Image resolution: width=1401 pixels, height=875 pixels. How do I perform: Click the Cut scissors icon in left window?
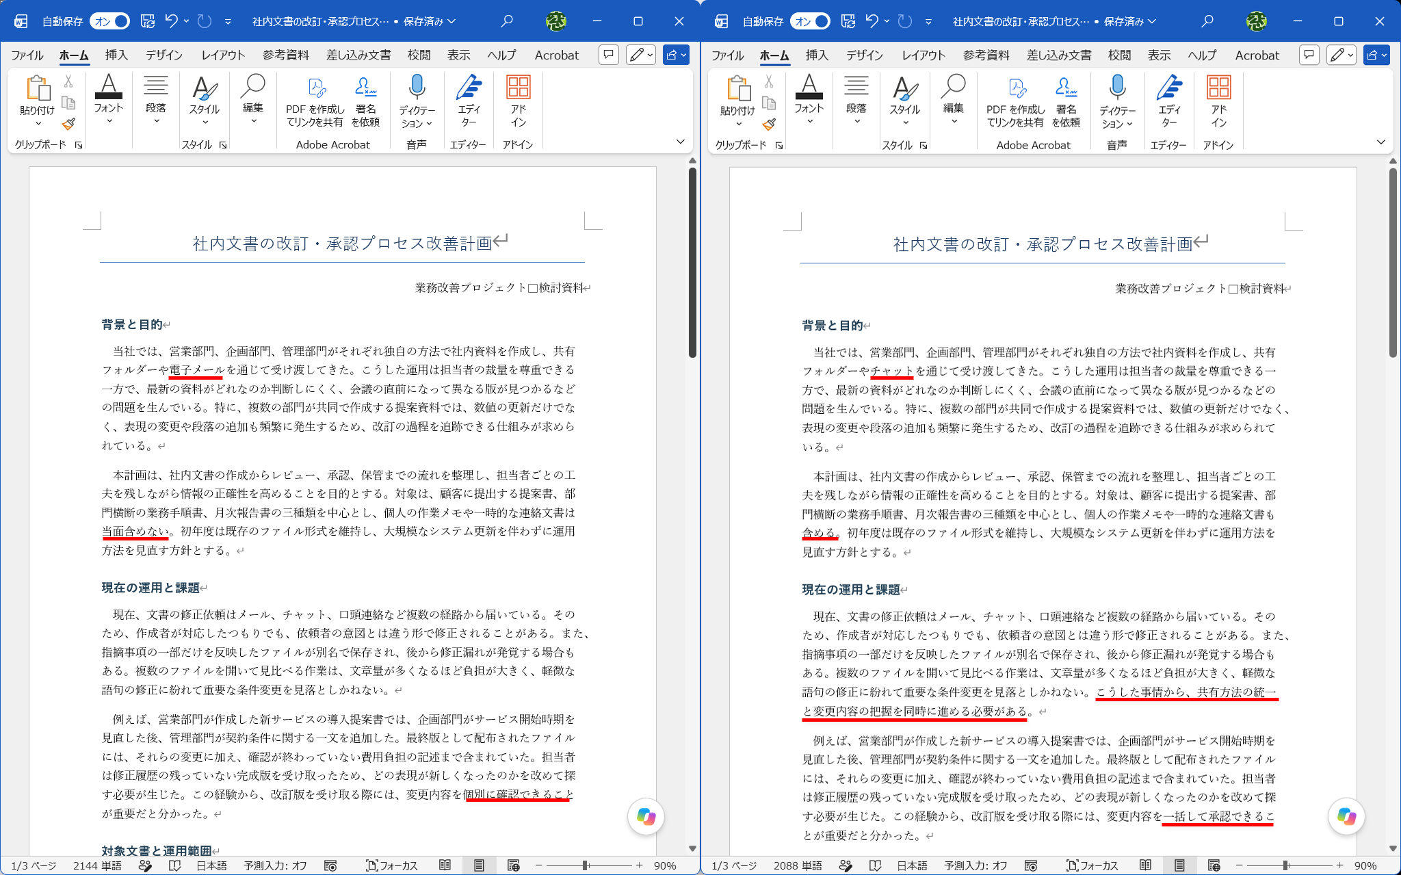(x=68, y=81)
